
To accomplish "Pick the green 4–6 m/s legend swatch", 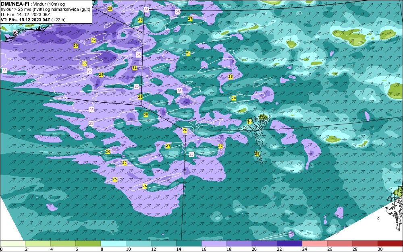I will (63, 244).
